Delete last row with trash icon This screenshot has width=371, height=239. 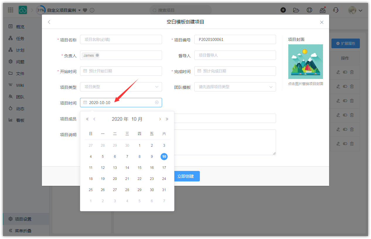tap(352, 144)
